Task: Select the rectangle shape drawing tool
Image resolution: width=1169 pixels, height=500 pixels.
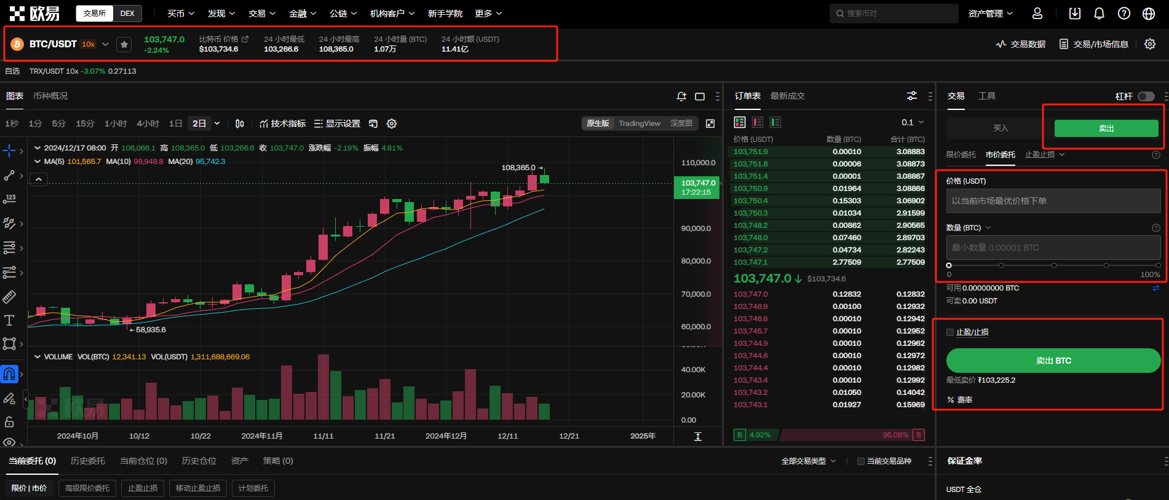Action: tap(9, 343)
